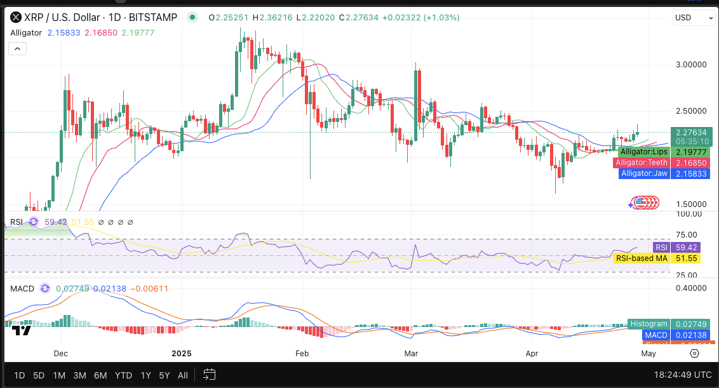Image resolution: width=719 pixels, height=388 pixels.
Task: Click the 2.50000 price axis level
Action: (x=691, y=111)
